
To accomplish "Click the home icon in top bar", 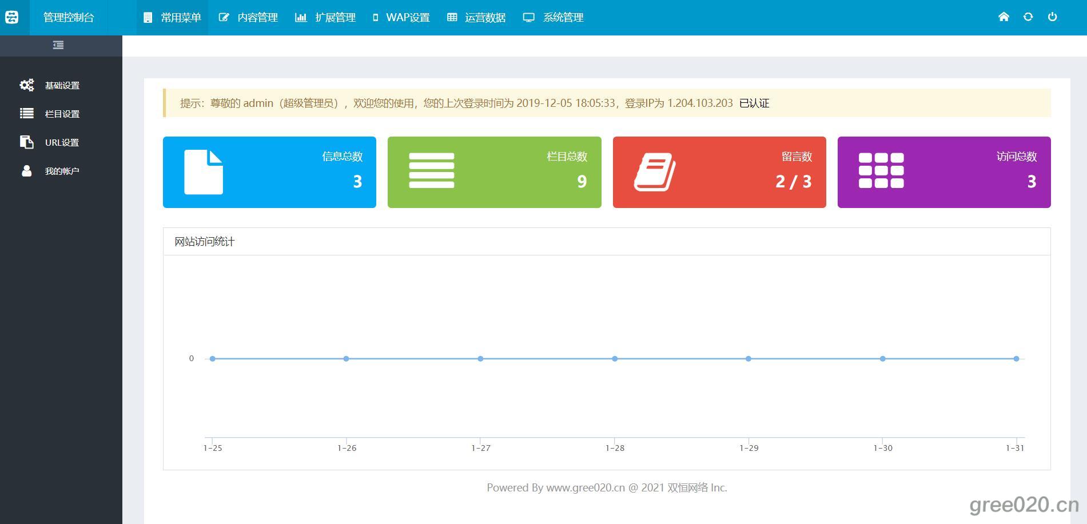I will [1004, 17].
